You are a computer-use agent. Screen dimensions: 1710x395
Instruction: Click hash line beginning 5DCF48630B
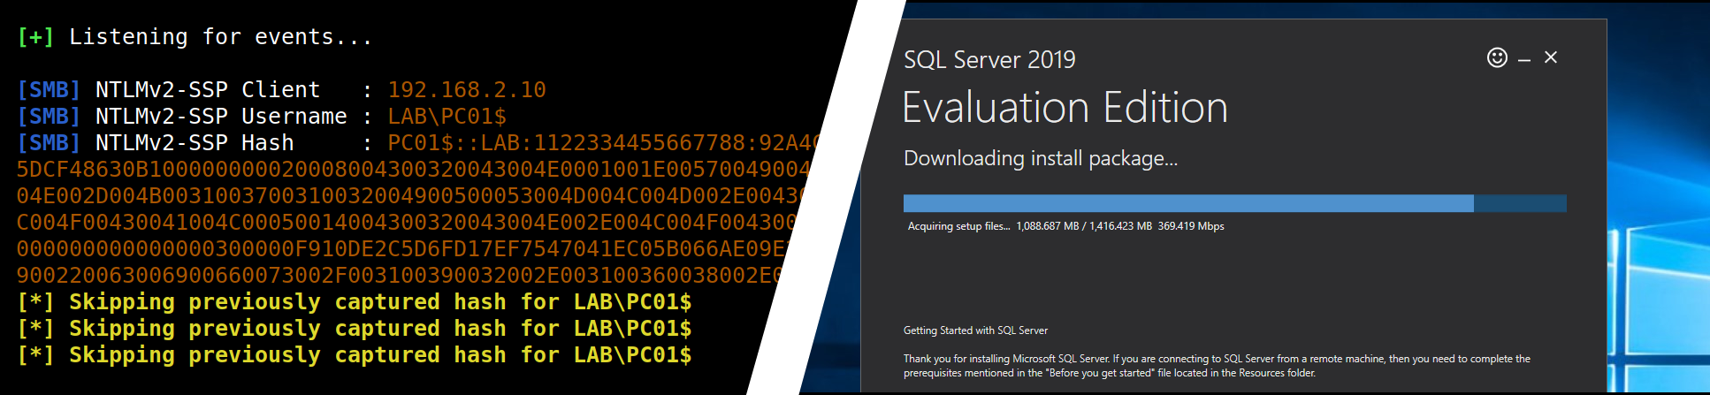tap(414, 170)
